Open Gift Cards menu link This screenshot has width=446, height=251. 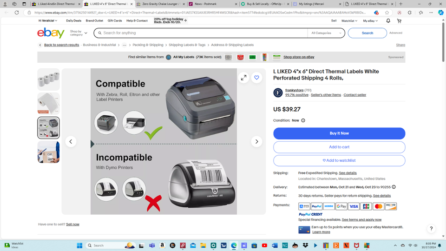[115, 21]
